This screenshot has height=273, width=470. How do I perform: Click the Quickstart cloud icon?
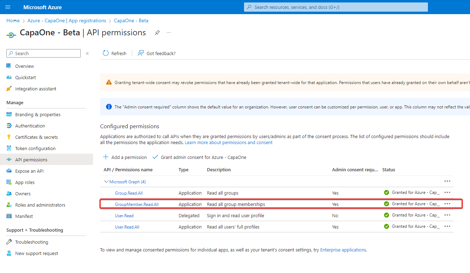coord(9,77)
